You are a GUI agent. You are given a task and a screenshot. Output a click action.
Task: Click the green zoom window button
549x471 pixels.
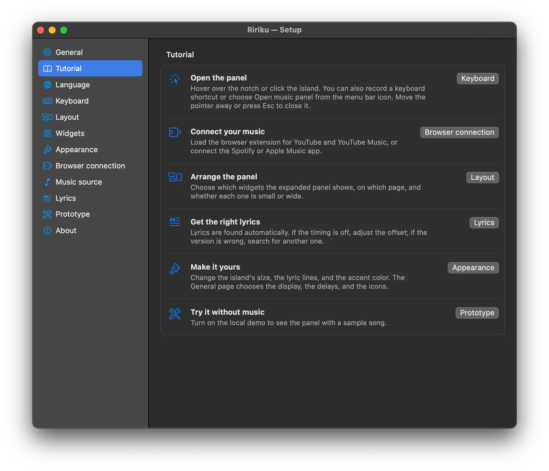tap(64, 30)
